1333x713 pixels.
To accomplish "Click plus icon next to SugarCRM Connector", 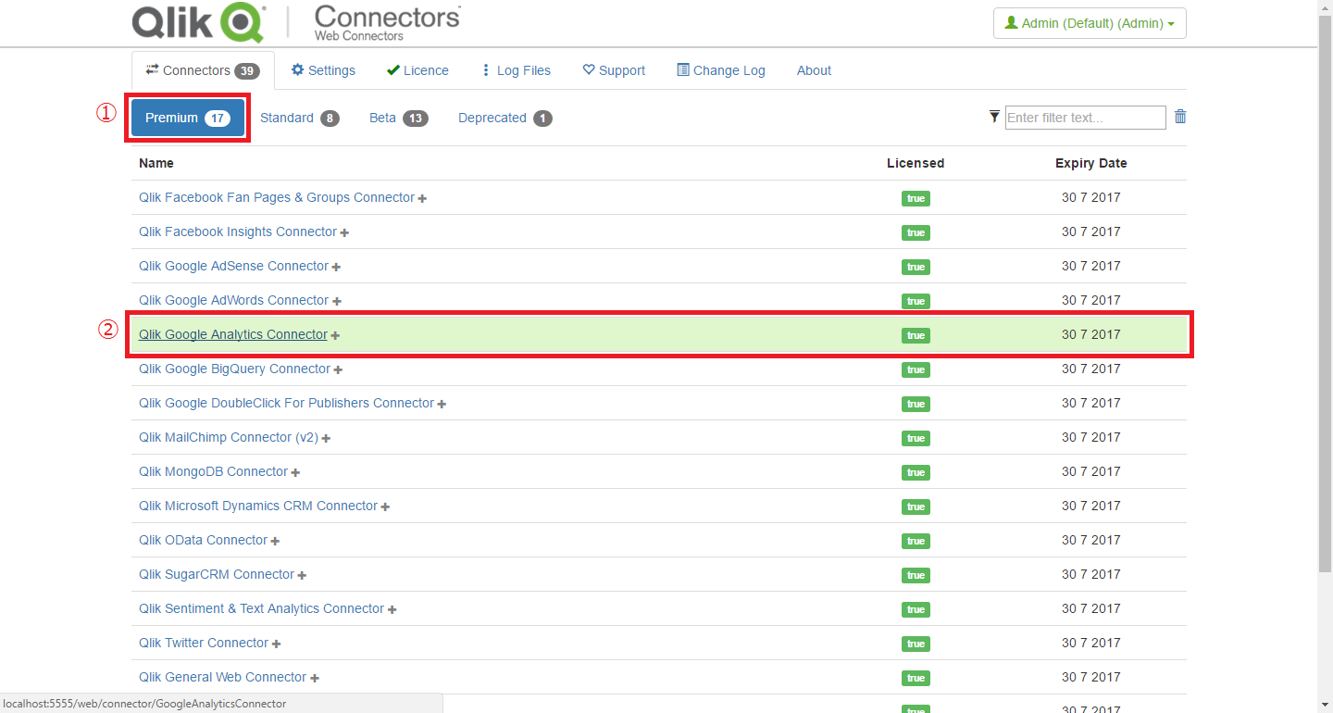I will pos(302,576).
